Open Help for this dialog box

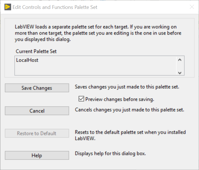[37, 155]
